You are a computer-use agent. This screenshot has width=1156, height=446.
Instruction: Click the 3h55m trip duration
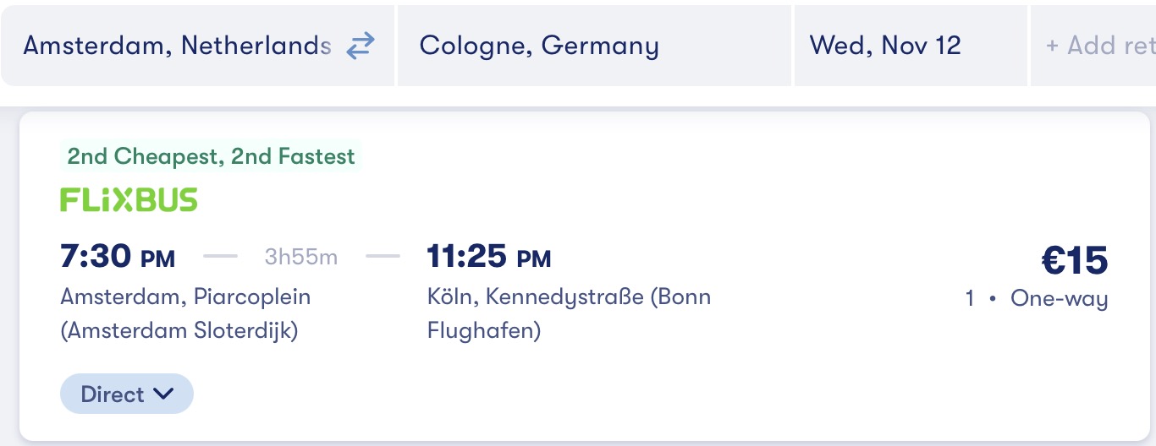300,257
